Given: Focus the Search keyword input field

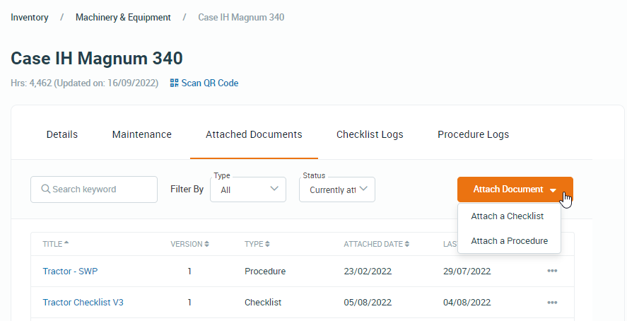Looking at the screenshot, I should (x=99, y=189).
